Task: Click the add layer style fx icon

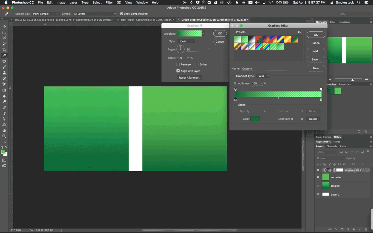Action: point(336,229)
